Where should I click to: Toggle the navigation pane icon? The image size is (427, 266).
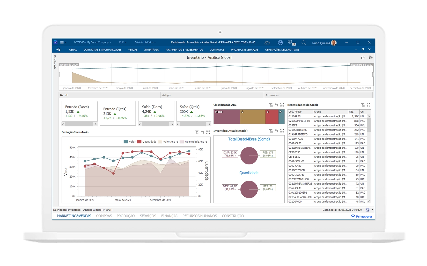[x=59, y=50]
